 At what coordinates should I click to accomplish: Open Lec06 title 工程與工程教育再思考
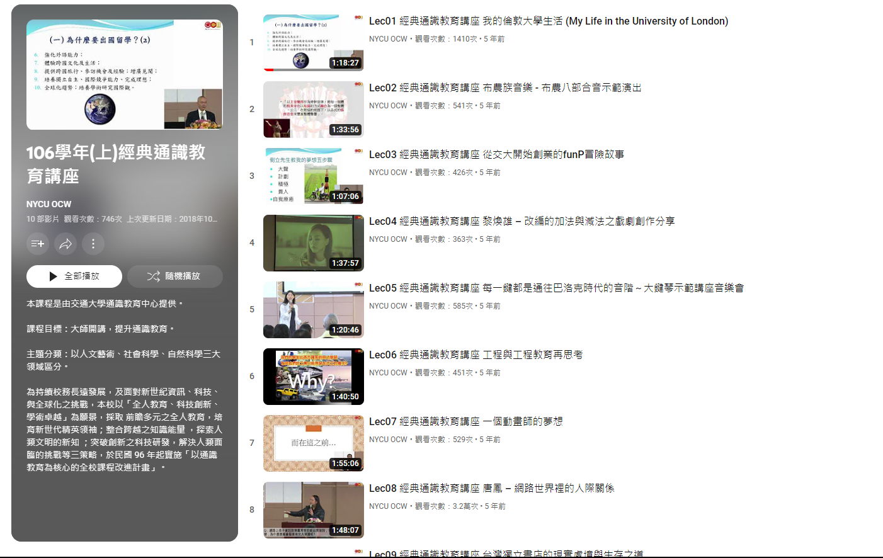coord(476,355)
